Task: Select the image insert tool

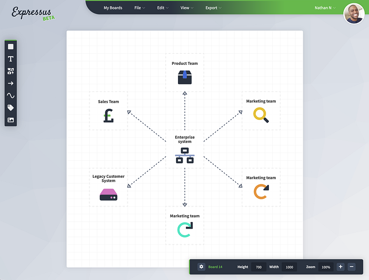Action: click(11, 120)
